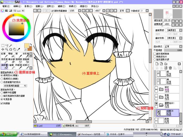Viewport: 183px width, 137px height.
Task: Choose the 鉛筆 pencil brush
Action: 4,55
